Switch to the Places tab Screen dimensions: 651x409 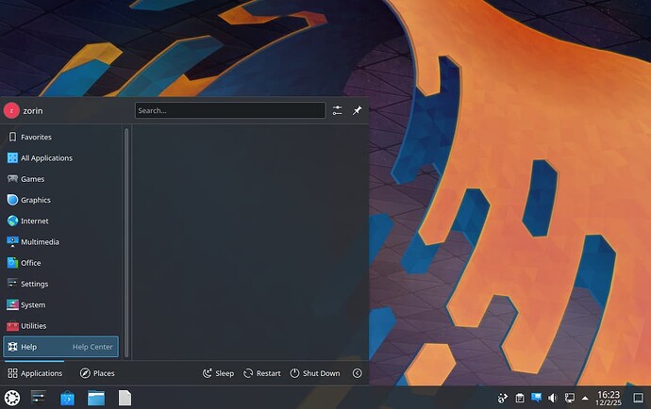pos(97,373)
